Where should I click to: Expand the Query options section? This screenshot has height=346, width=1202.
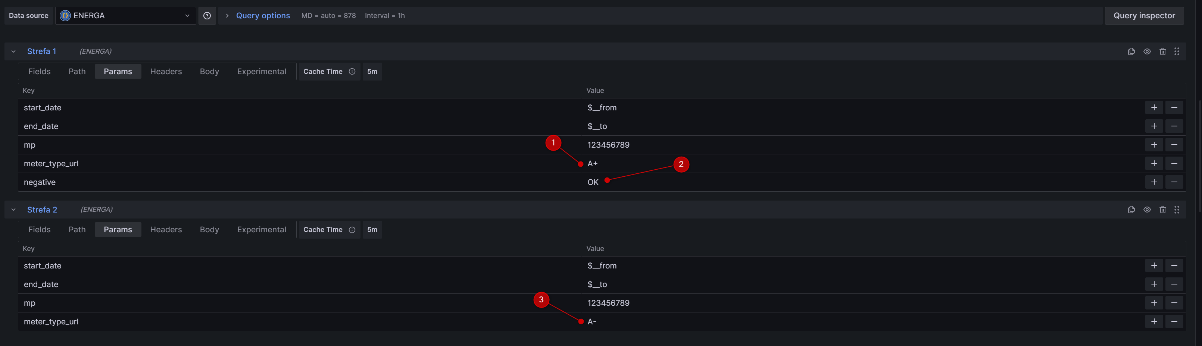click(x=227, y=15)
